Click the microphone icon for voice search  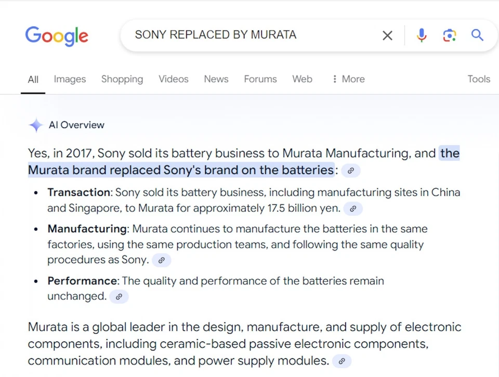pos(422,35)
